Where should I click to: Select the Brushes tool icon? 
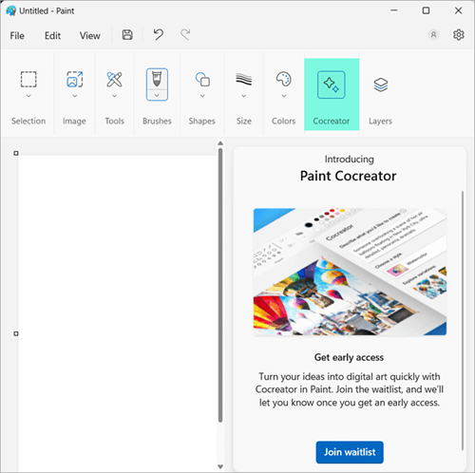pyautogui.click(x=157, y=79)
